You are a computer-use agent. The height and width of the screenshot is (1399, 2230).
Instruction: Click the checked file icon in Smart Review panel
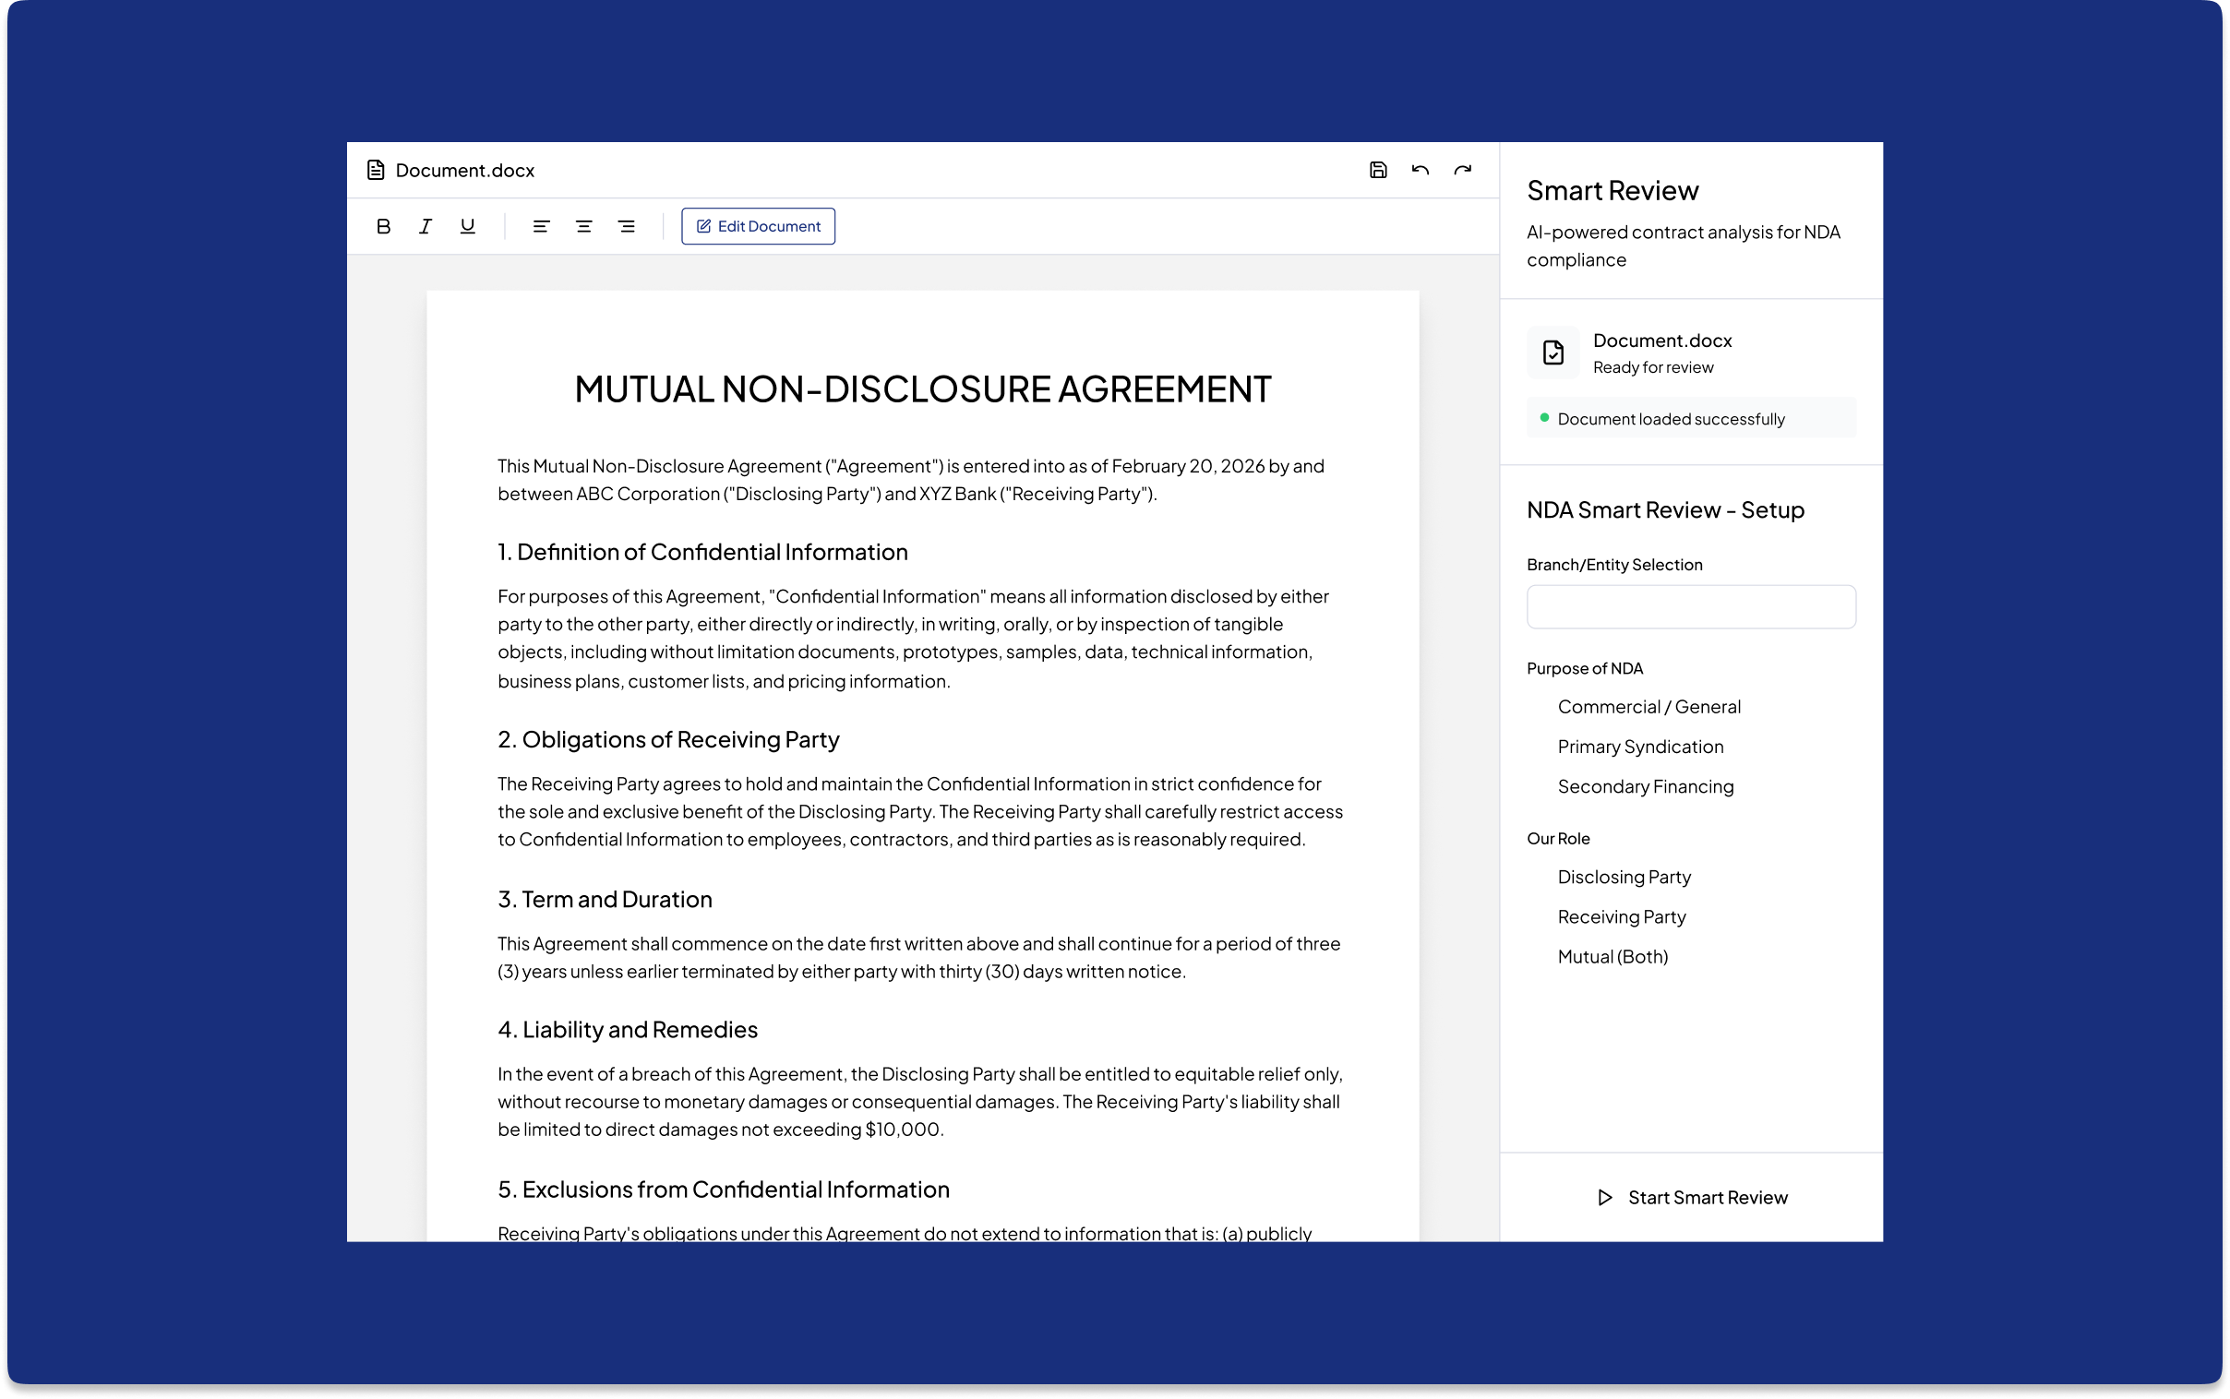[1553, 353]
